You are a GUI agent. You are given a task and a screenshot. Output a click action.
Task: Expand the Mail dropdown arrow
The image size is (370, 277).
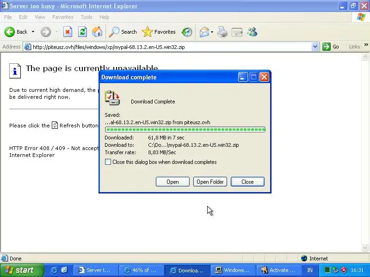[x=212, y=32]
